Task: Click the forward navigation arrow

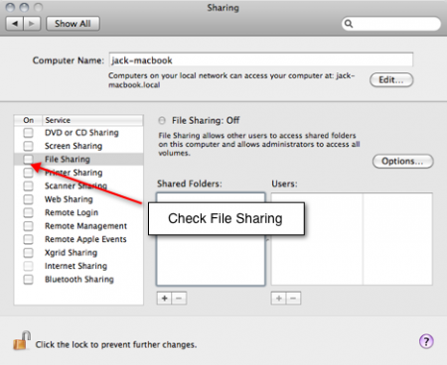Action: pos(32,24)
